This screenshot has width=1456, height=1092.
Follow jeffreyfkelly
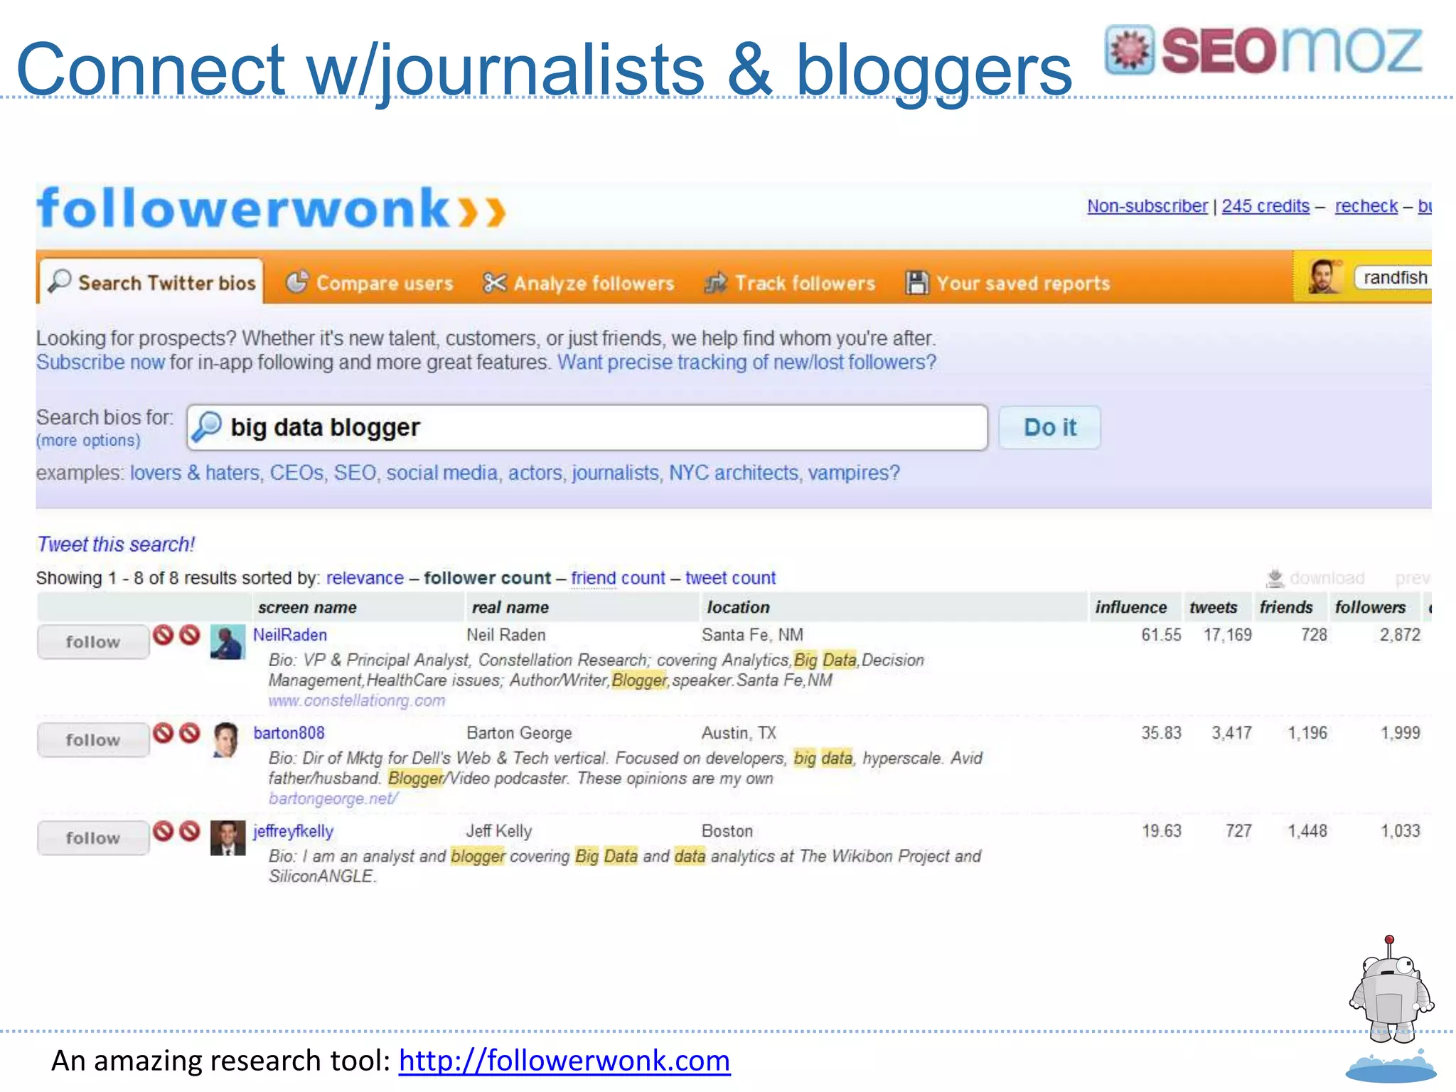tap(93, 838)
